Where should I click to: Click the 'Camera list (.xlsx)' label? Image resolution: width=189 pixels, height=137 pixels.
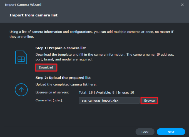click(x=49, y=100)
